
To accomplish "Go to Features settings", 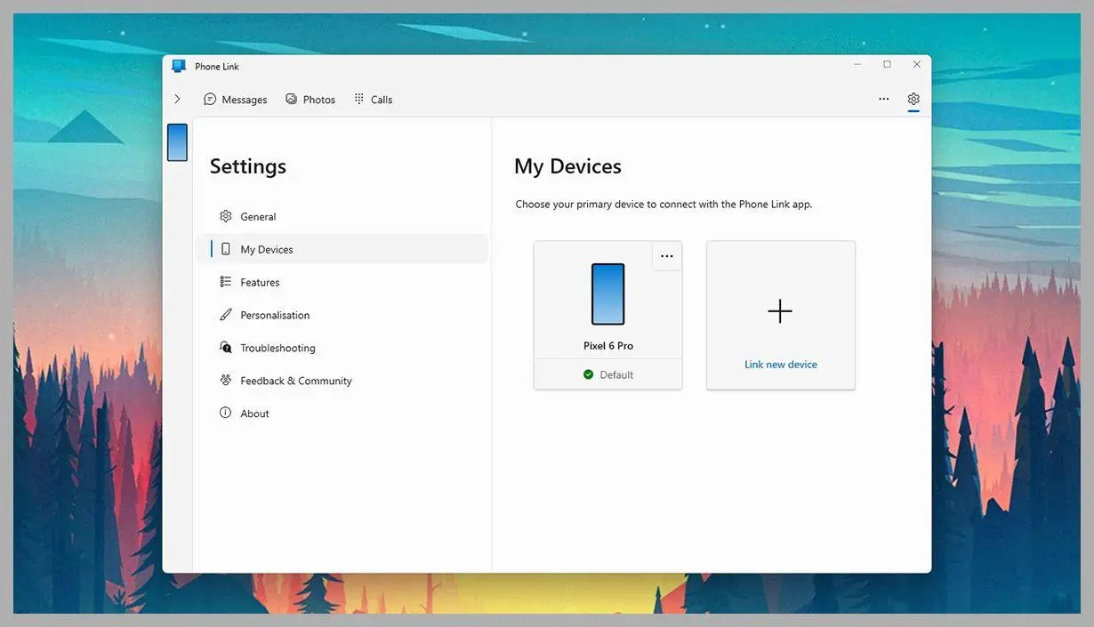I will pos(342,282).
